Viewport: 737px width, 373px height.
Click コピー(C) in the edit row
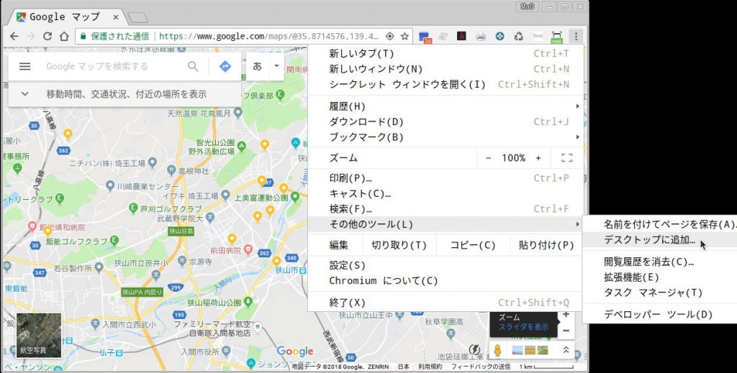click(473, 245)
